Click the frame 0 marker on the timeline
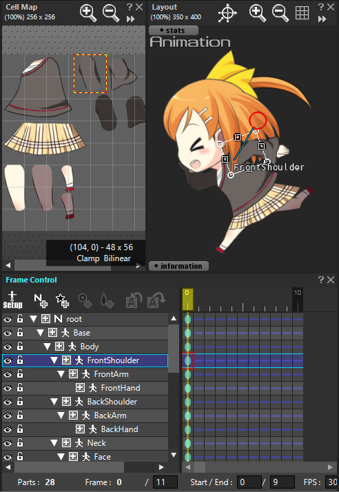This screenshot has height=492, width=339. (187, 299)
